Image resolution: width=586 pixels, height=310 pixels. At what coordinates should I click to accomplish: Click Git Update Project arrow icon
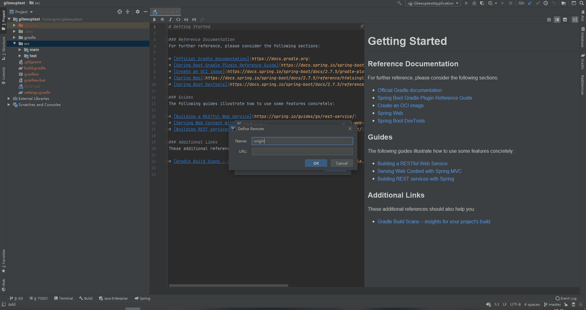coord(530,3)
